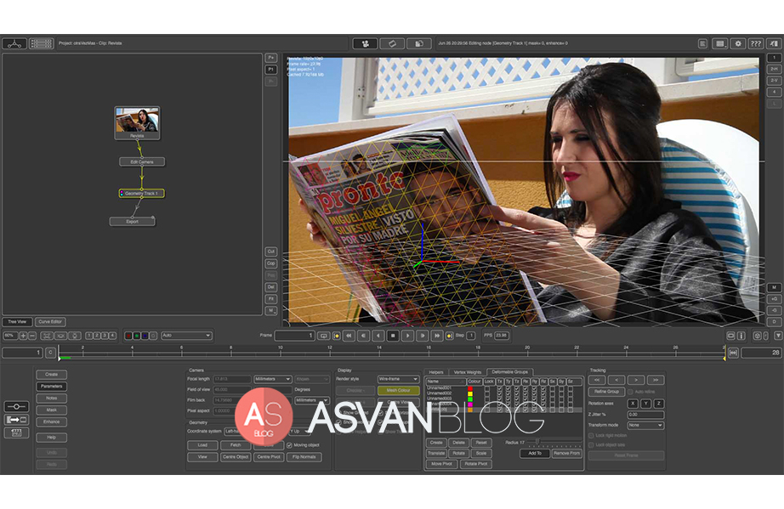
Task: Toggle the Lock checkbox for Unnamed001
Action: 488,388
